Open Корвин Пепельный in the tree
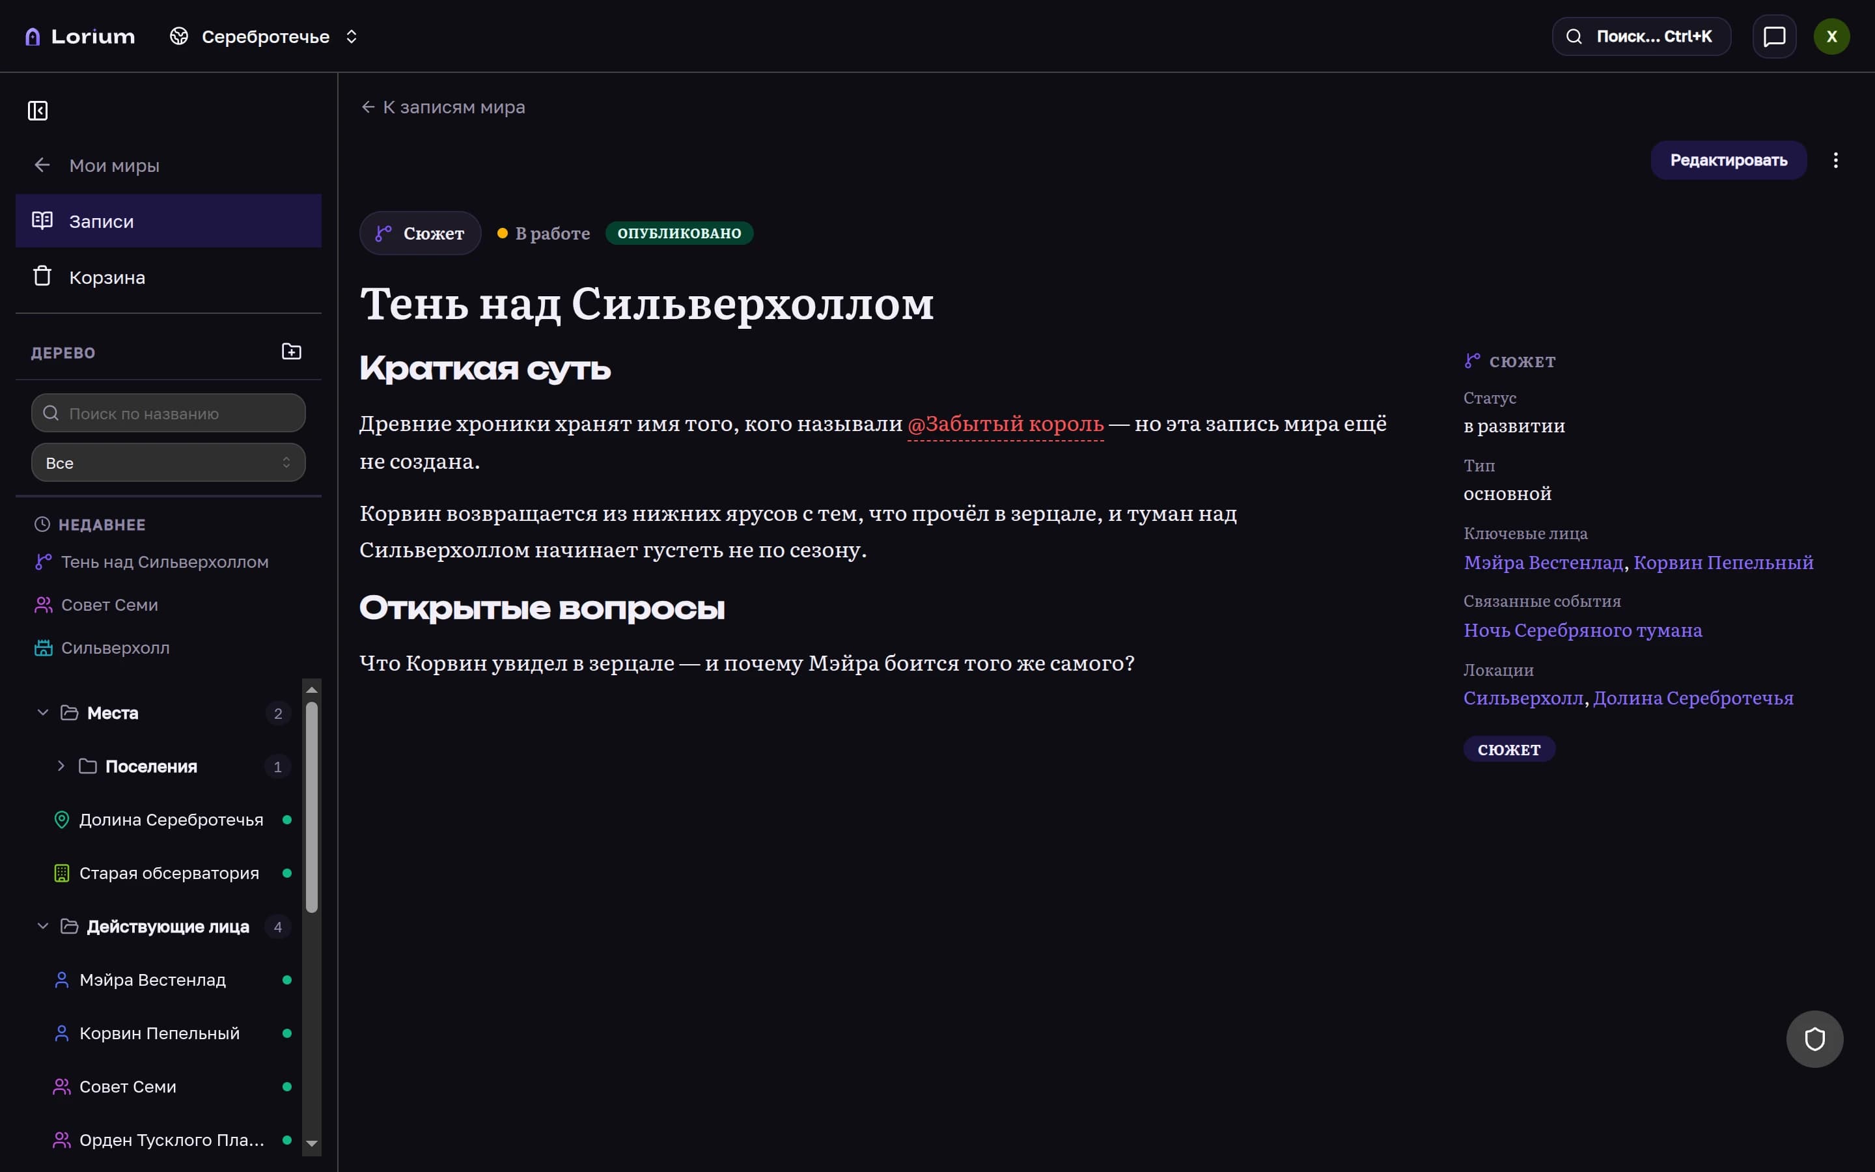This screenshot has height=1172, width=1875. click(x=160, y=1033)
